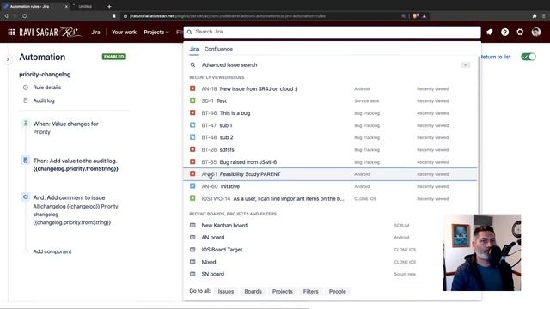Image resolution: width=550 pixels, height=309 pixels.
Task: Click the board icon for Mixed
Action: (192, 262)
